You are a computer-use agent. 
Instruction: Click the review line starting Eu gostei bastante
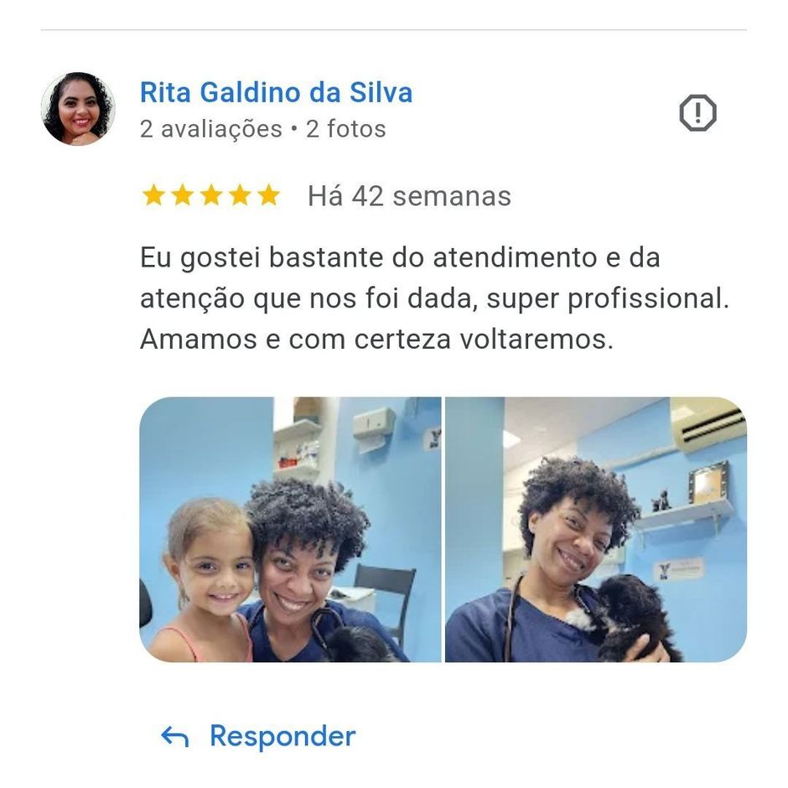point(400,258)
